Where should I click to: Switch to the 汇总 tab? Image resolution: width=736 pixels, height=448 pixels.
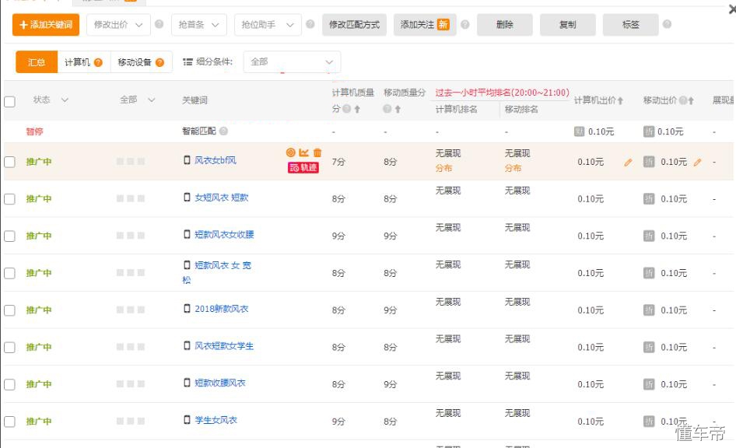point(36,61)
